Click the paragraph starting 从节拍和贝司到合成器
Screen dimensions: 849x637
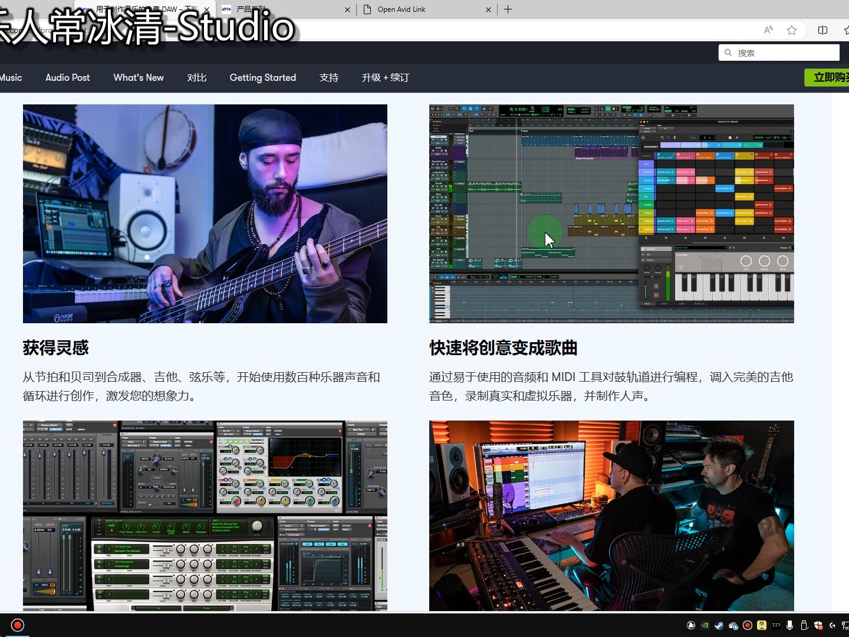click(x=202, y=386)
